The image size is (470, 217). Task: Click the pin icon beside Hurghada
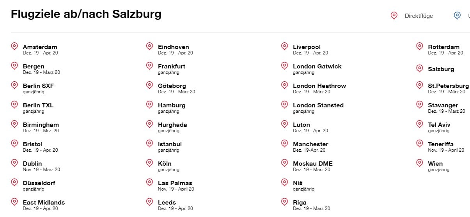coord(149,124)
